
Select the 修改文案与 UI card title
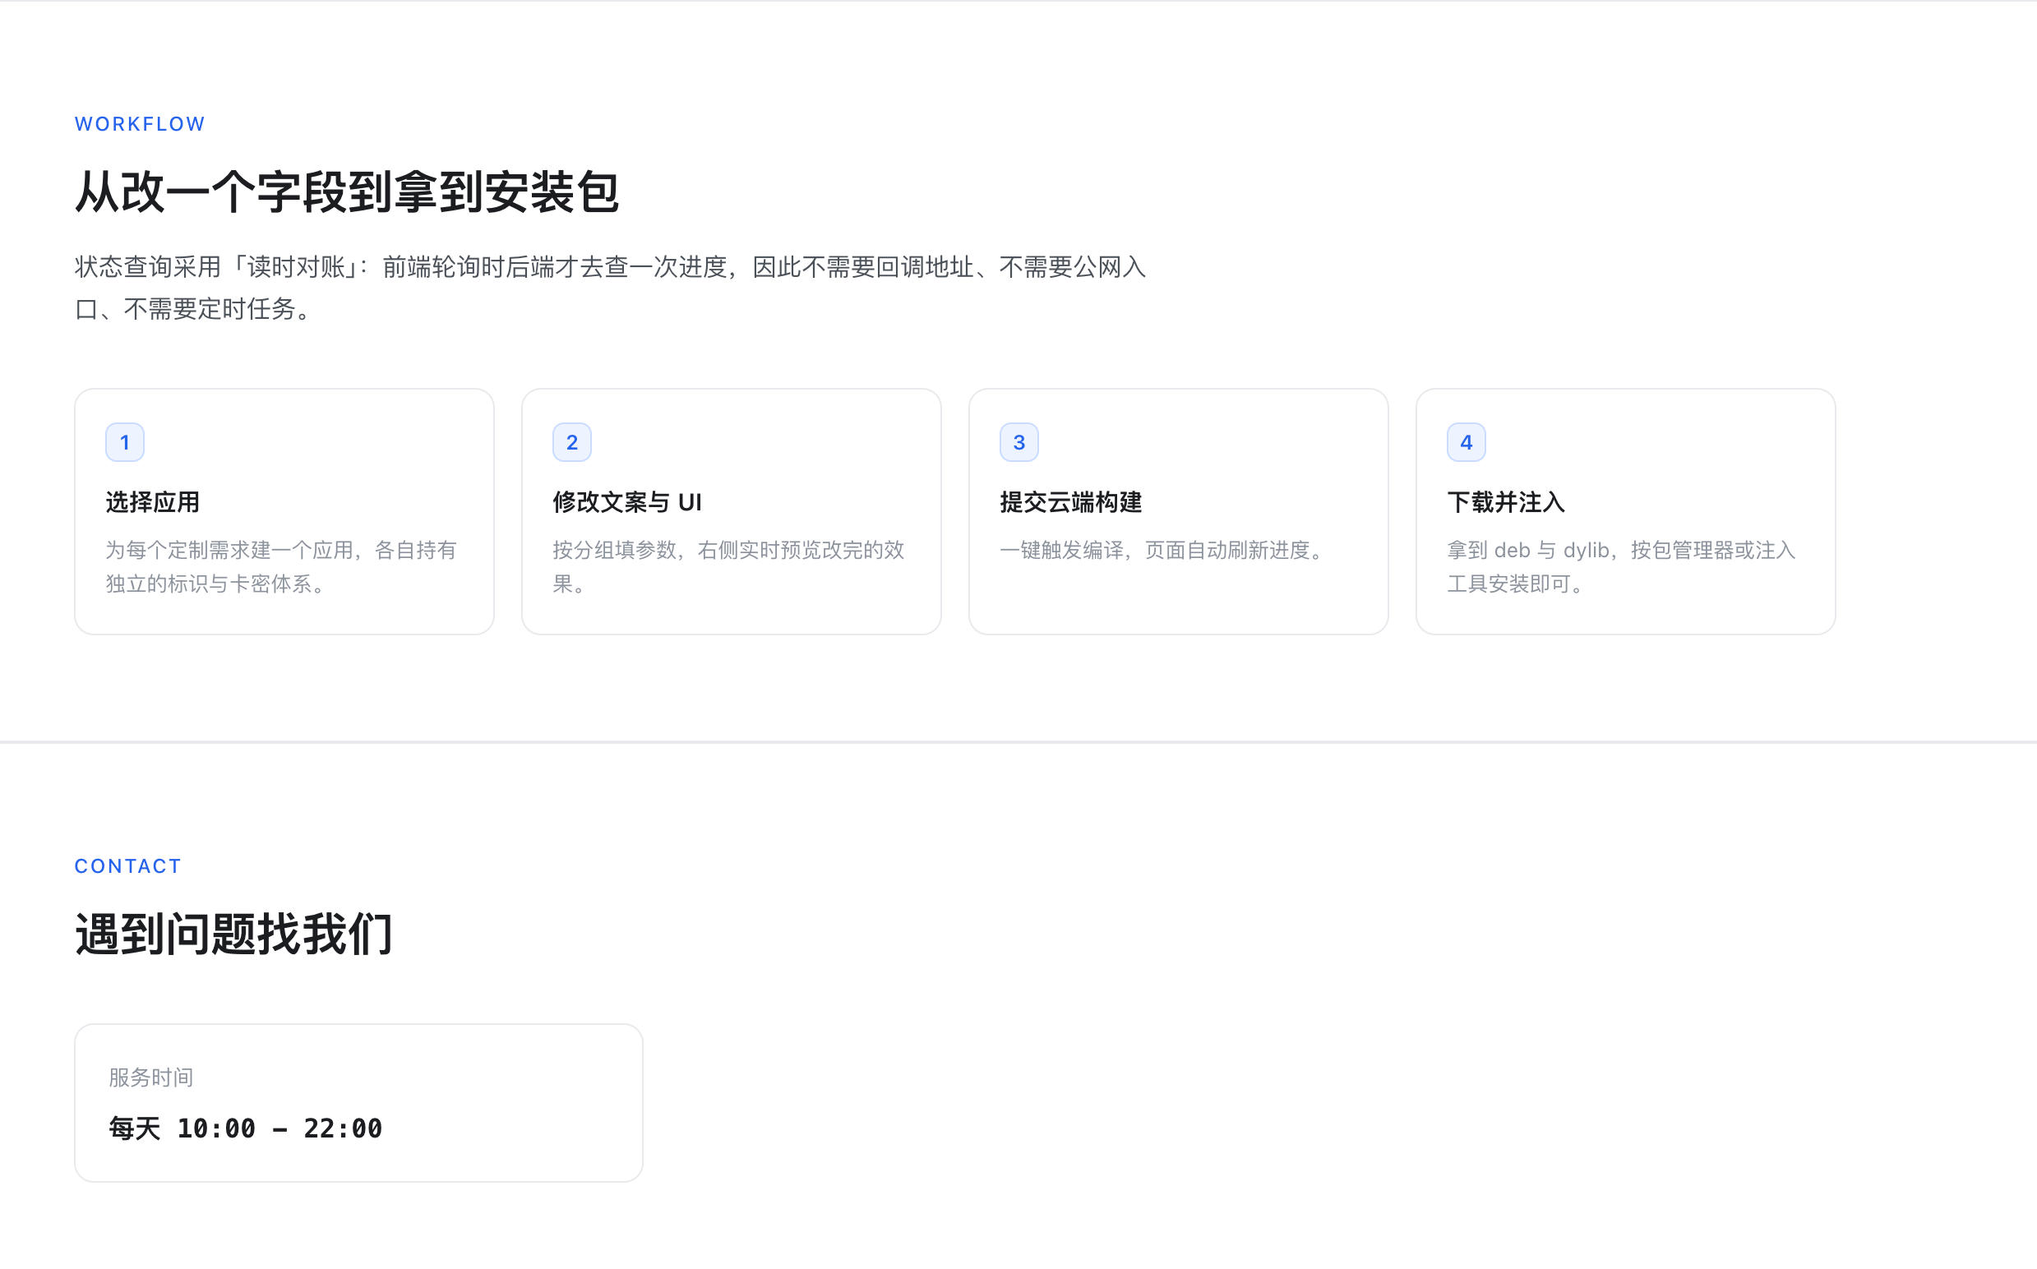coord(627,502)
